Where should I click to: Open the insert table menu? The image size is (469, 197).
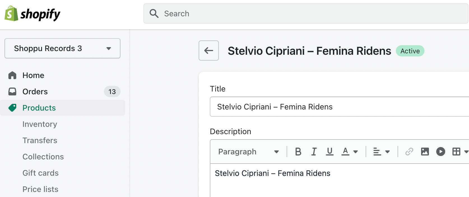[459, 152]
